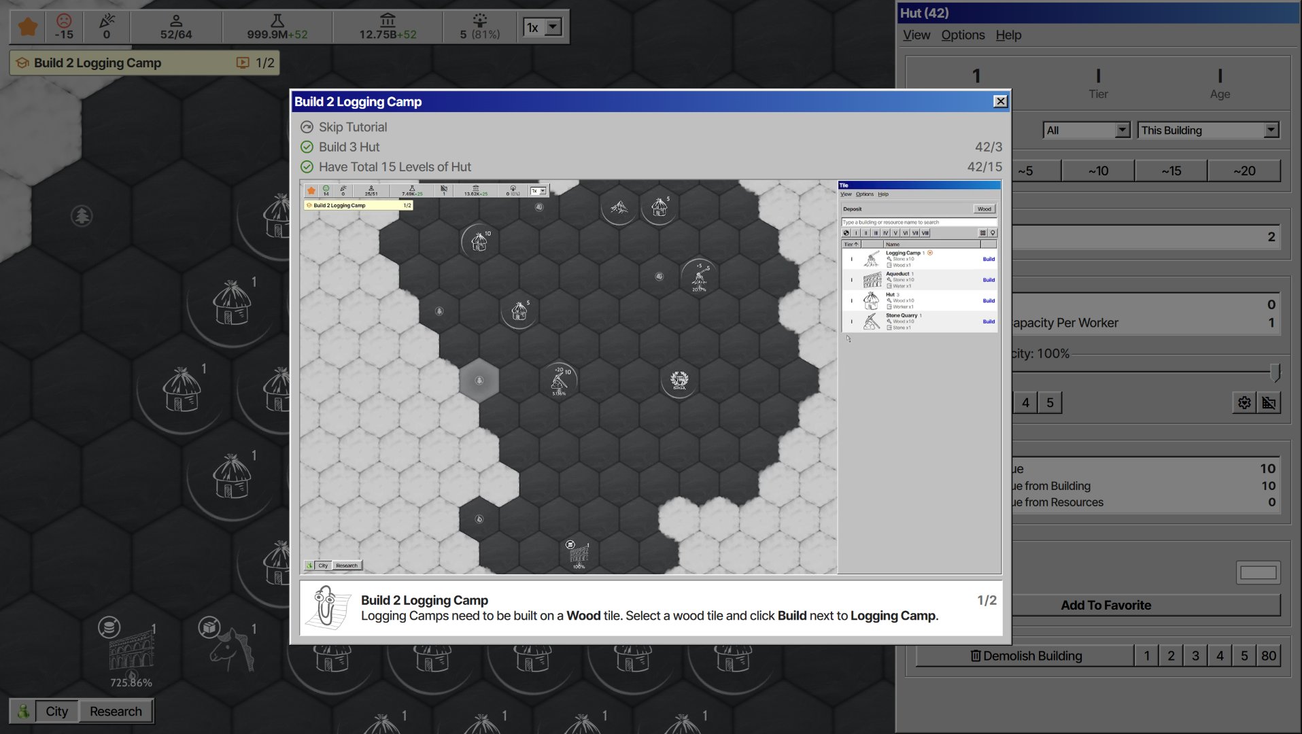Click the ~20 level upgrade button
Viewport: 1302px width, 734px height.
point(1244,171)
